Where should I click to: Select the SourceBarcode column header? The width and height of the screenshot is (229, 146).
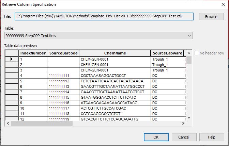(x=63, y=53)
